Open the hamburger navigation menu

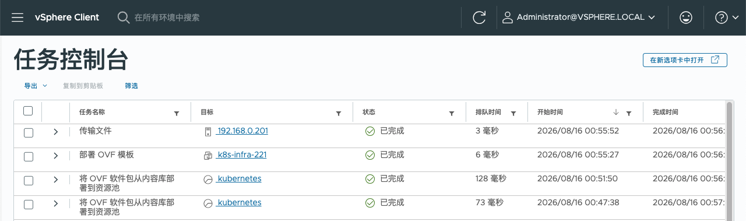coord(17,17)
